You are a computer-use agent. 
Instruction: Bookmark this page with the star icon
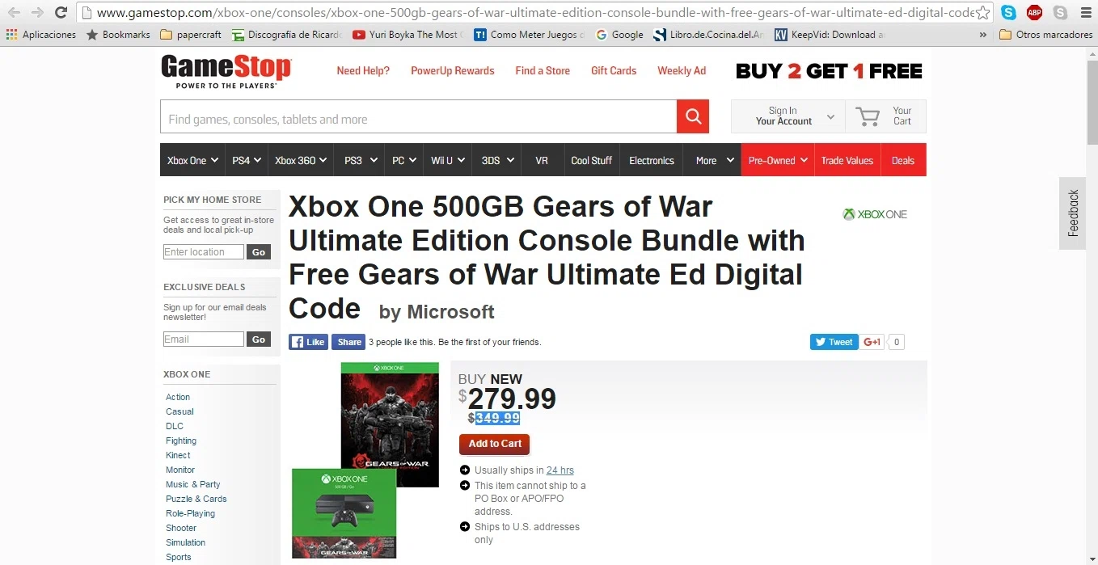tap(982, 12)
